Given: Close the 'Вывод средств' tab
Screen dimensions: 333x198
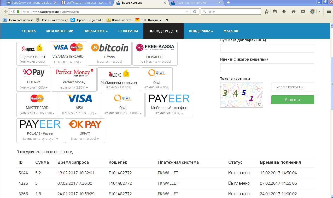Looking at the screenshot, I should tap(165, 3).
